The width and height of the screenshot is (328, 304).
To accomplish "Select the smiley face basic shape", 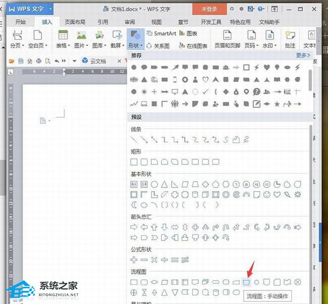I will click(x=267, y=195).
